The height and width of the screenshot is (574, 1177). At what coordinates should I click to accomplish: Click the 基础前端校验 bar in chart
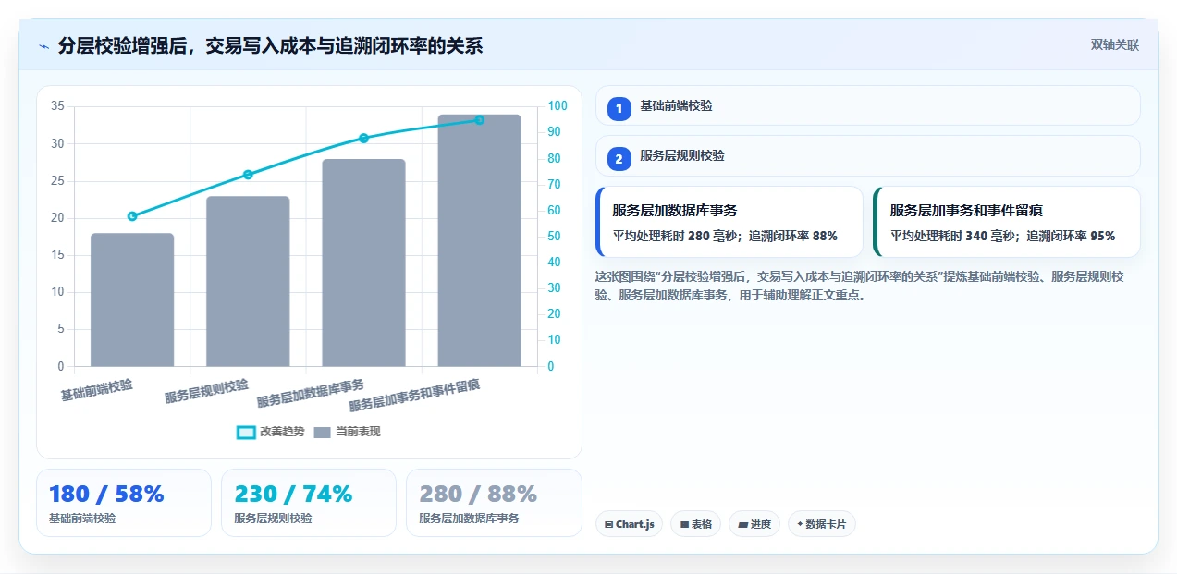pyautogui.click(x=132, y=299)
